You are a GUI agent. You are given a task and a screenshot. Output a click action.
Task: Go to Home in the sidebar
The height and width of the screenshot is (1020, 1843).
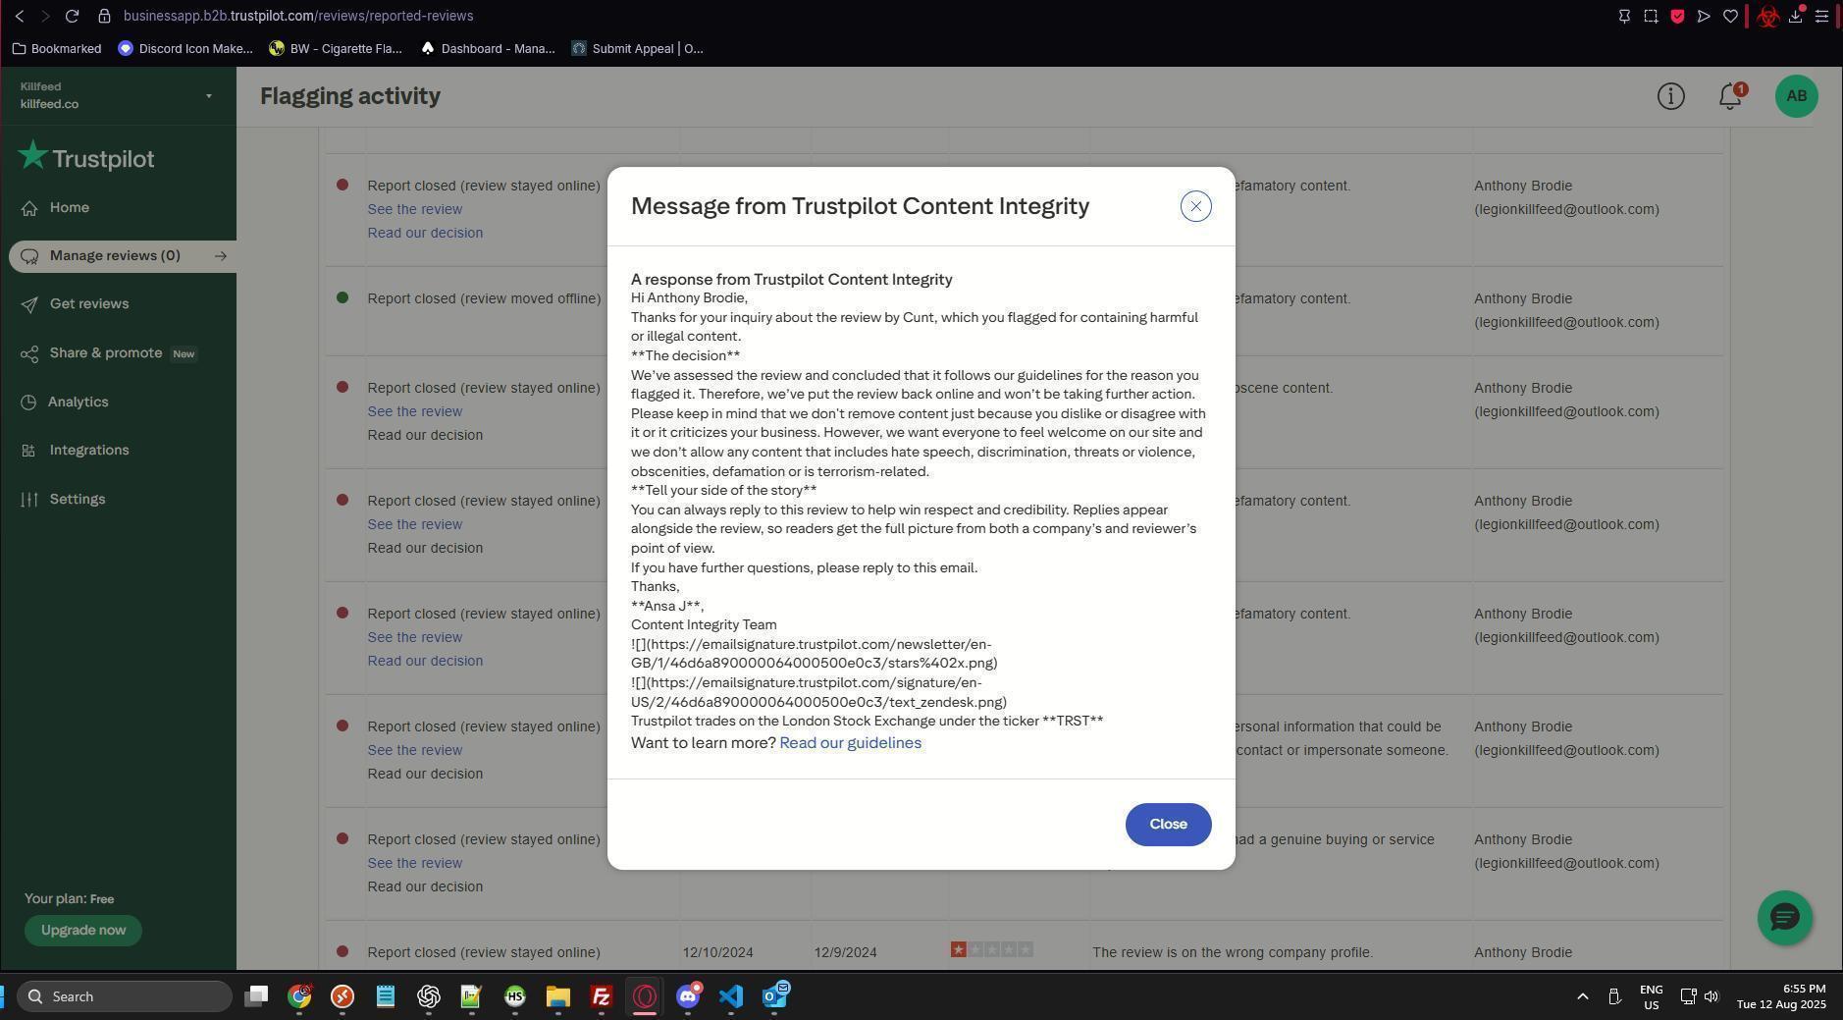(x=69, y=208)
